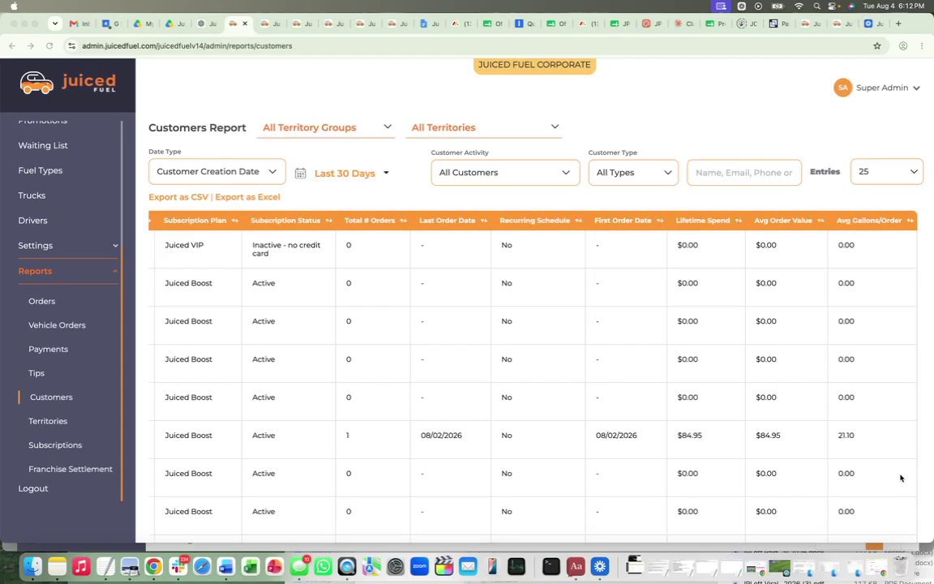Open the calendar icon beside Last 30 Days
The image size is (934, 584).
click(x=300, y=174)
